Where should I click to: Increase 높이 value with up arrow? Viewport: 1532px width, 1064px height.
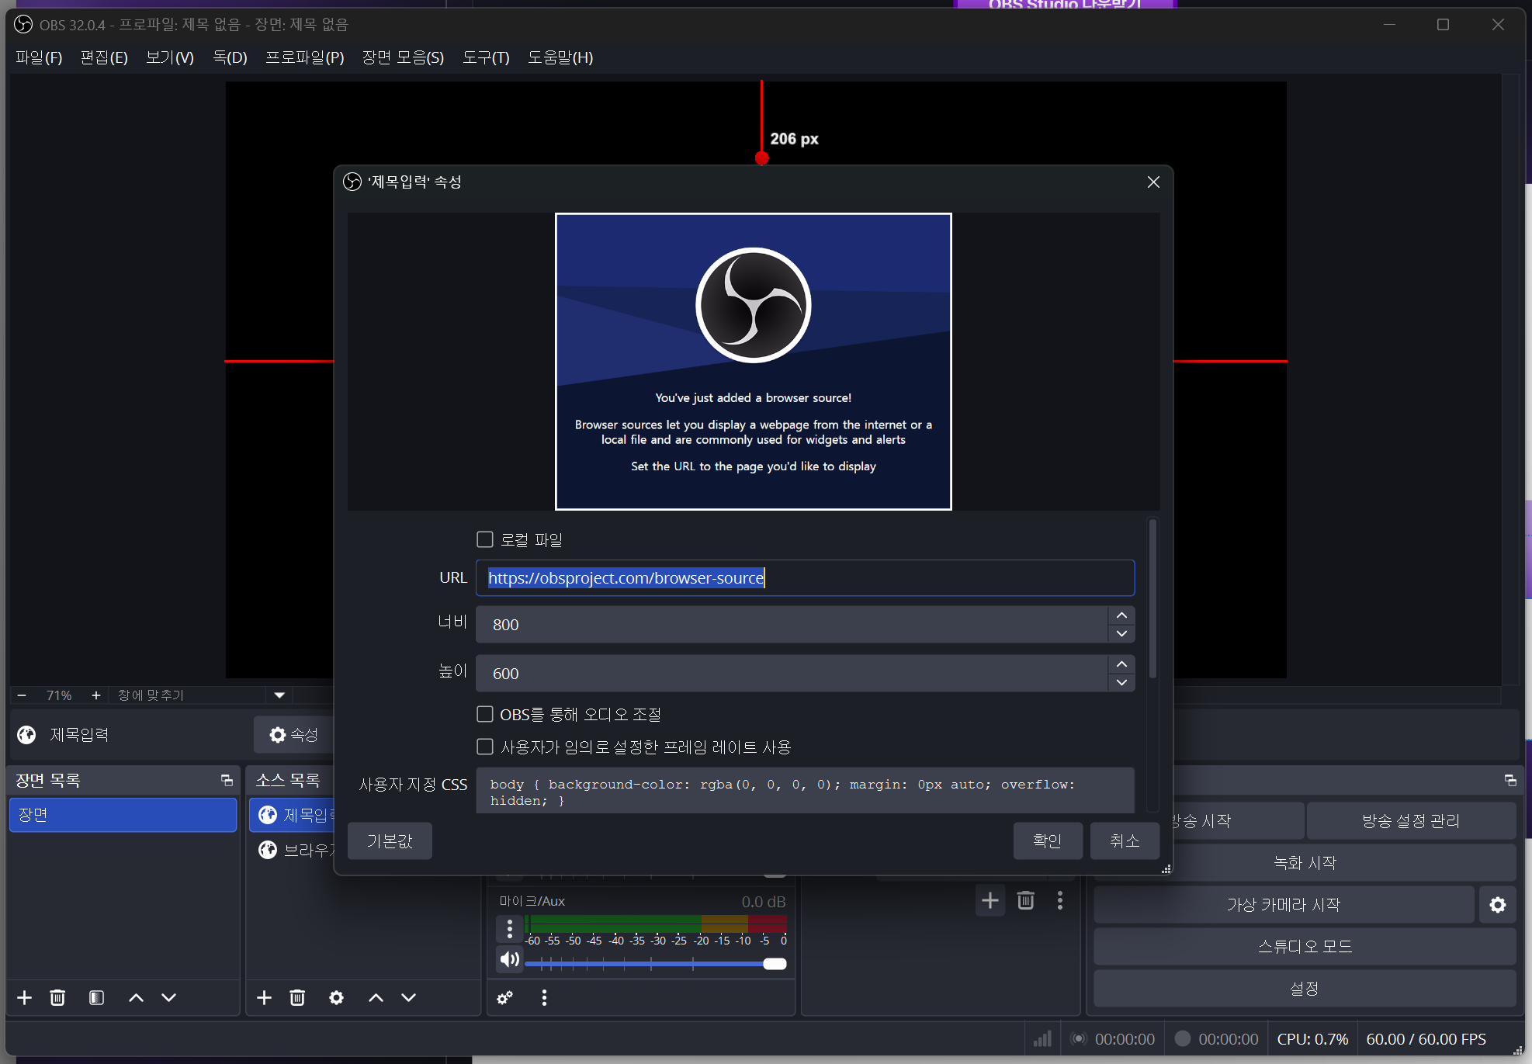1121,664
